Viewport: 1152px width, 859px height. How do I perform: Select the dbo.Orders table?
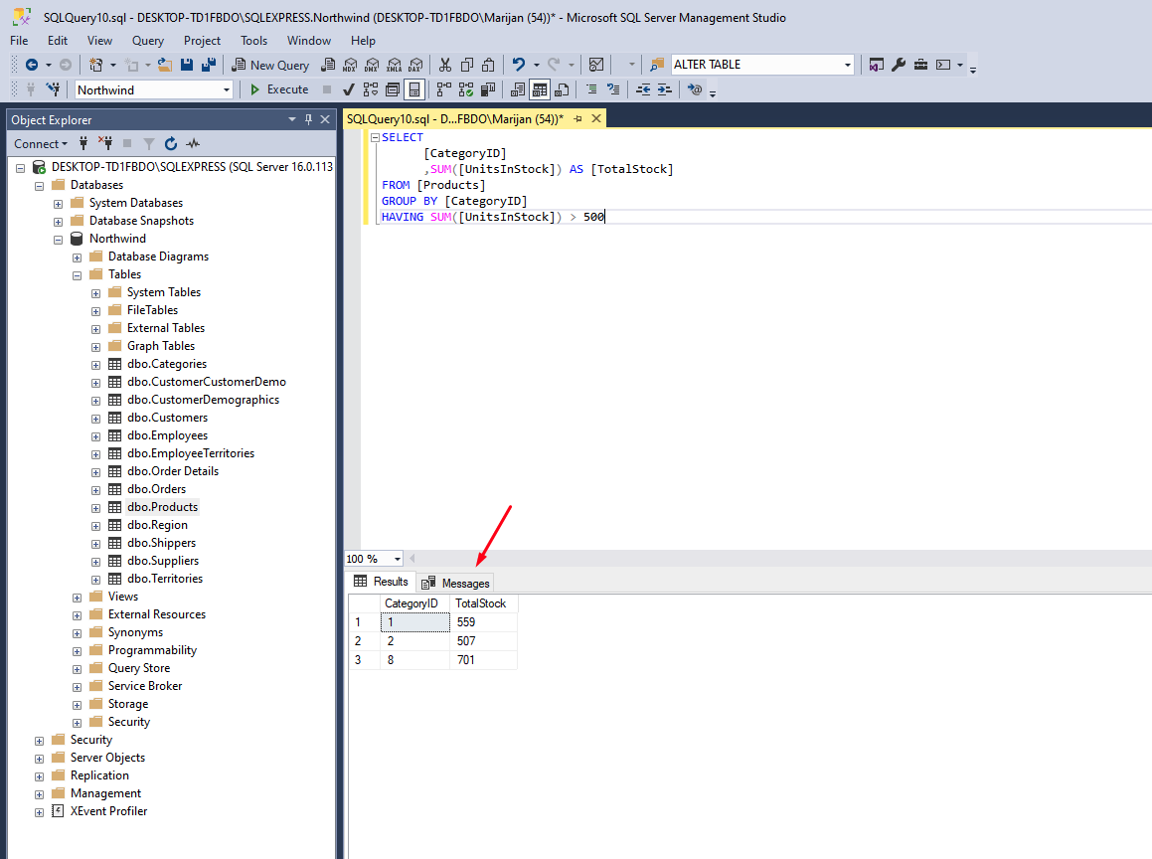156,489
